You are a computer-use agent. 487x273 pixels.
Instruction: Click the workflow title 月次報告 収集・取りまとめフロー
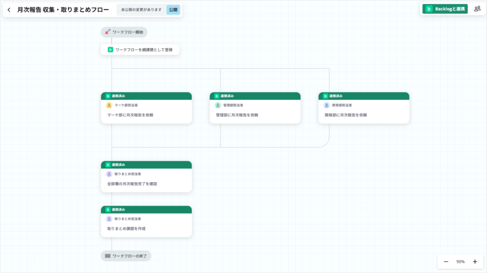coord(63,10)
